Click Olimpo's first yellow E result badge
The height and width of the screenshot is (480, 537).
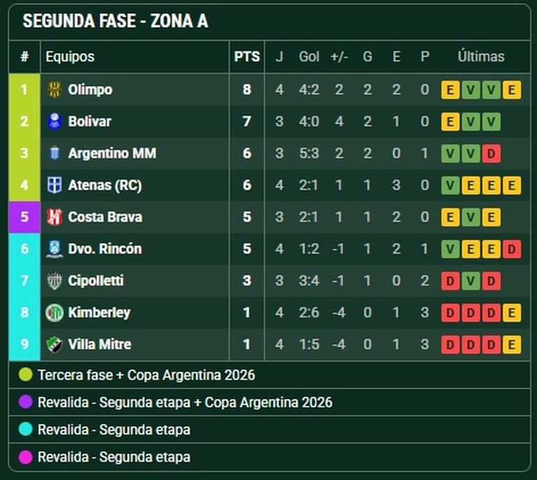(451, 90)
